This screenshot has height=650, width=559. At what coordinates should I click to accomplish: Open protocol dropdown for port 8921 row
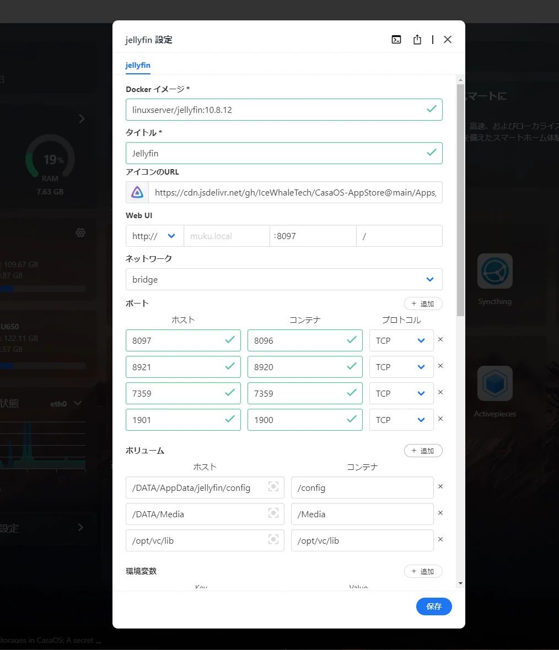(x=401, y=367)
